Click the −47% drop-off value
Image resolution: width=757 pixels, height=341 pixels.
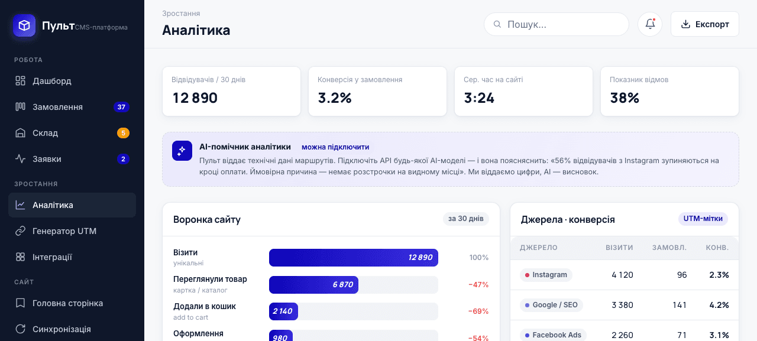pyautogui.click(x=478, y=285)
